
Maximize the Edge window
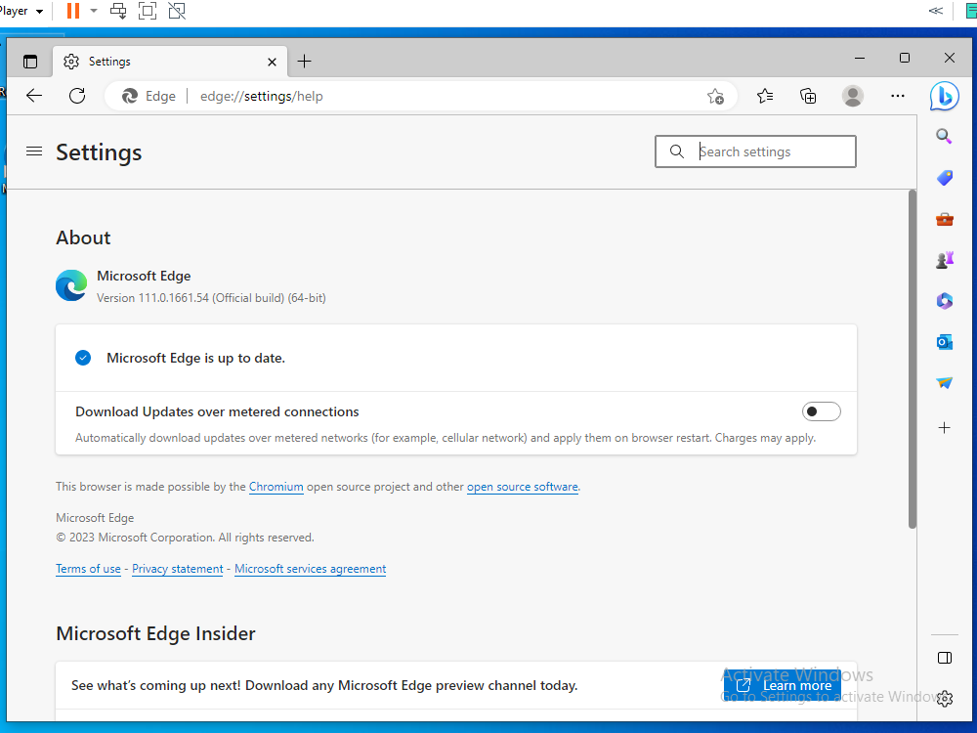tap(905, 58)
